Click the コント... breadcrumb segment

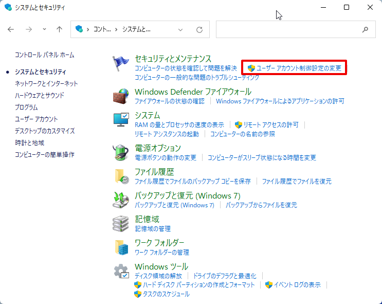102,29
